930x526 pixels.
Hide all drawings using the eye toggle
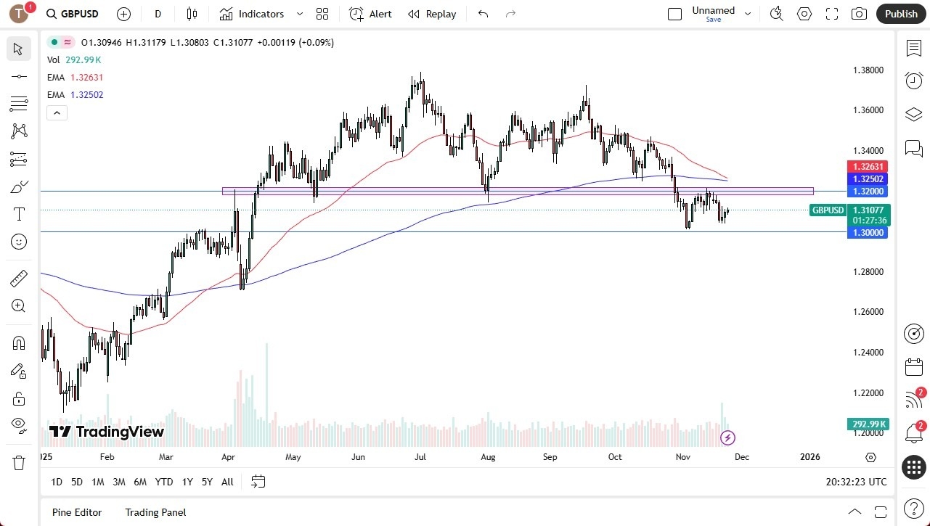pos(19,426)
